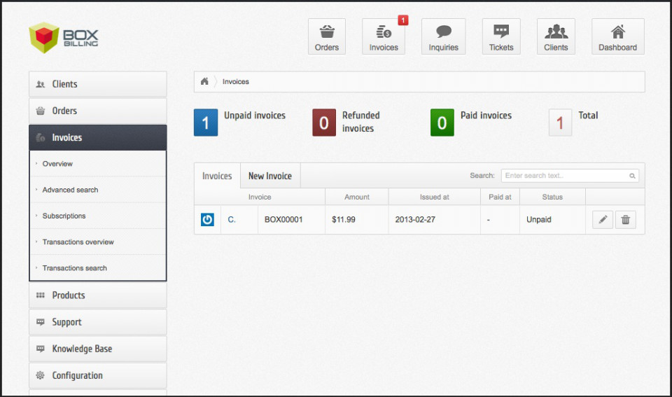672x397 pixels.
Task: Expand the Products sidebar section
Action: [97, 295]
